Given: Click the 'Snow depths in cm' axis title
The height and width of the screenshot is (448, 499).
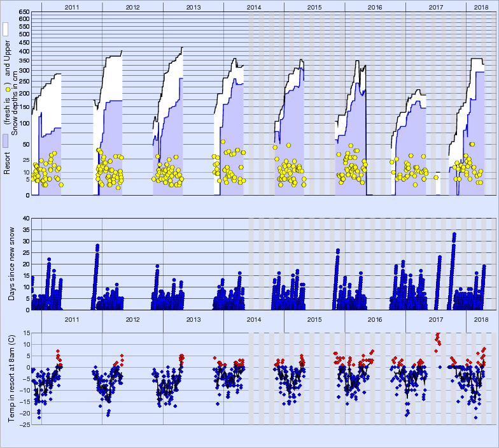Looking at the screenshot, I should pos(17,105).
